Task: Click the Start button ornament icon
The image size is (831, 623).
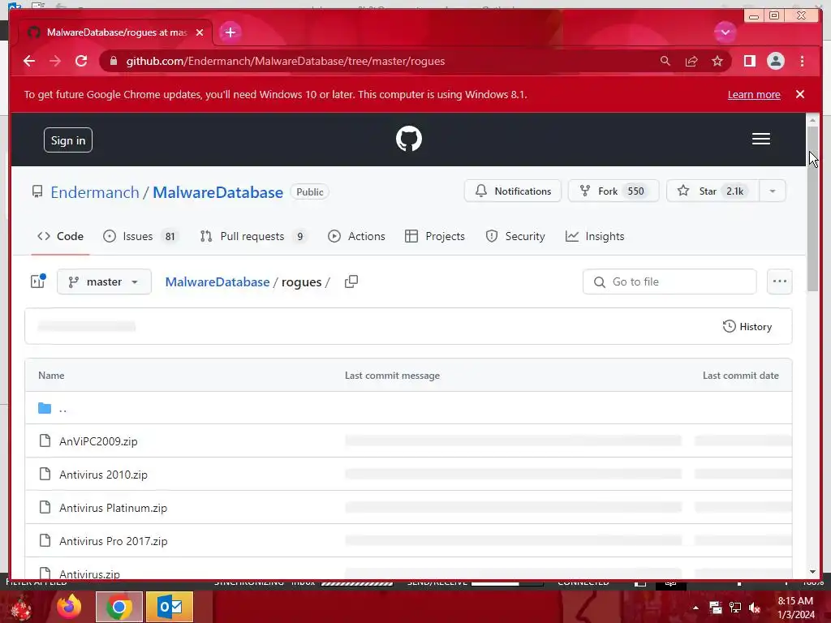Action: pos(19,607)
